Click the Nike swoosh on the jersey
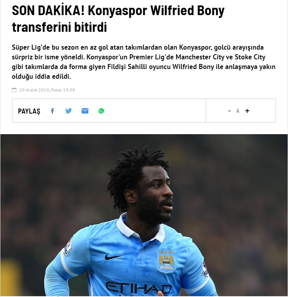Image resolution: width=288 pixels, height=297 pixels. [x=114, y=257]
